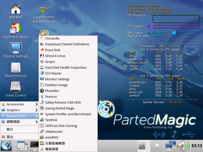This screenshot has width=203, height=152.
Task: Click the Psensor thermometer icon
Action: [x=42, y=97]
